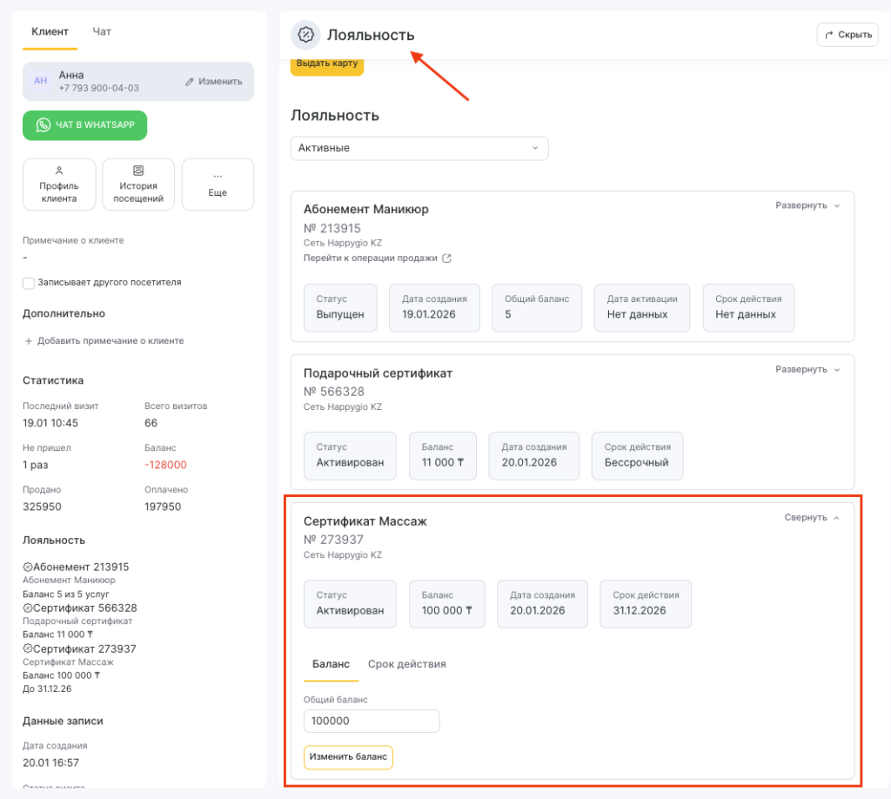Click the loyalty icon beside Абонемент 213915
This screenshot has width=891, height=799.
point(27,567)
